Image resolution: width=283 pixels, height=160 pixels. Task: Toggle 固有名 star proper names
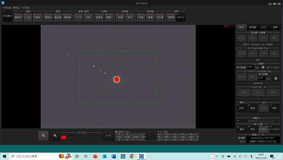pyautogui.click(x=18, y=17)
